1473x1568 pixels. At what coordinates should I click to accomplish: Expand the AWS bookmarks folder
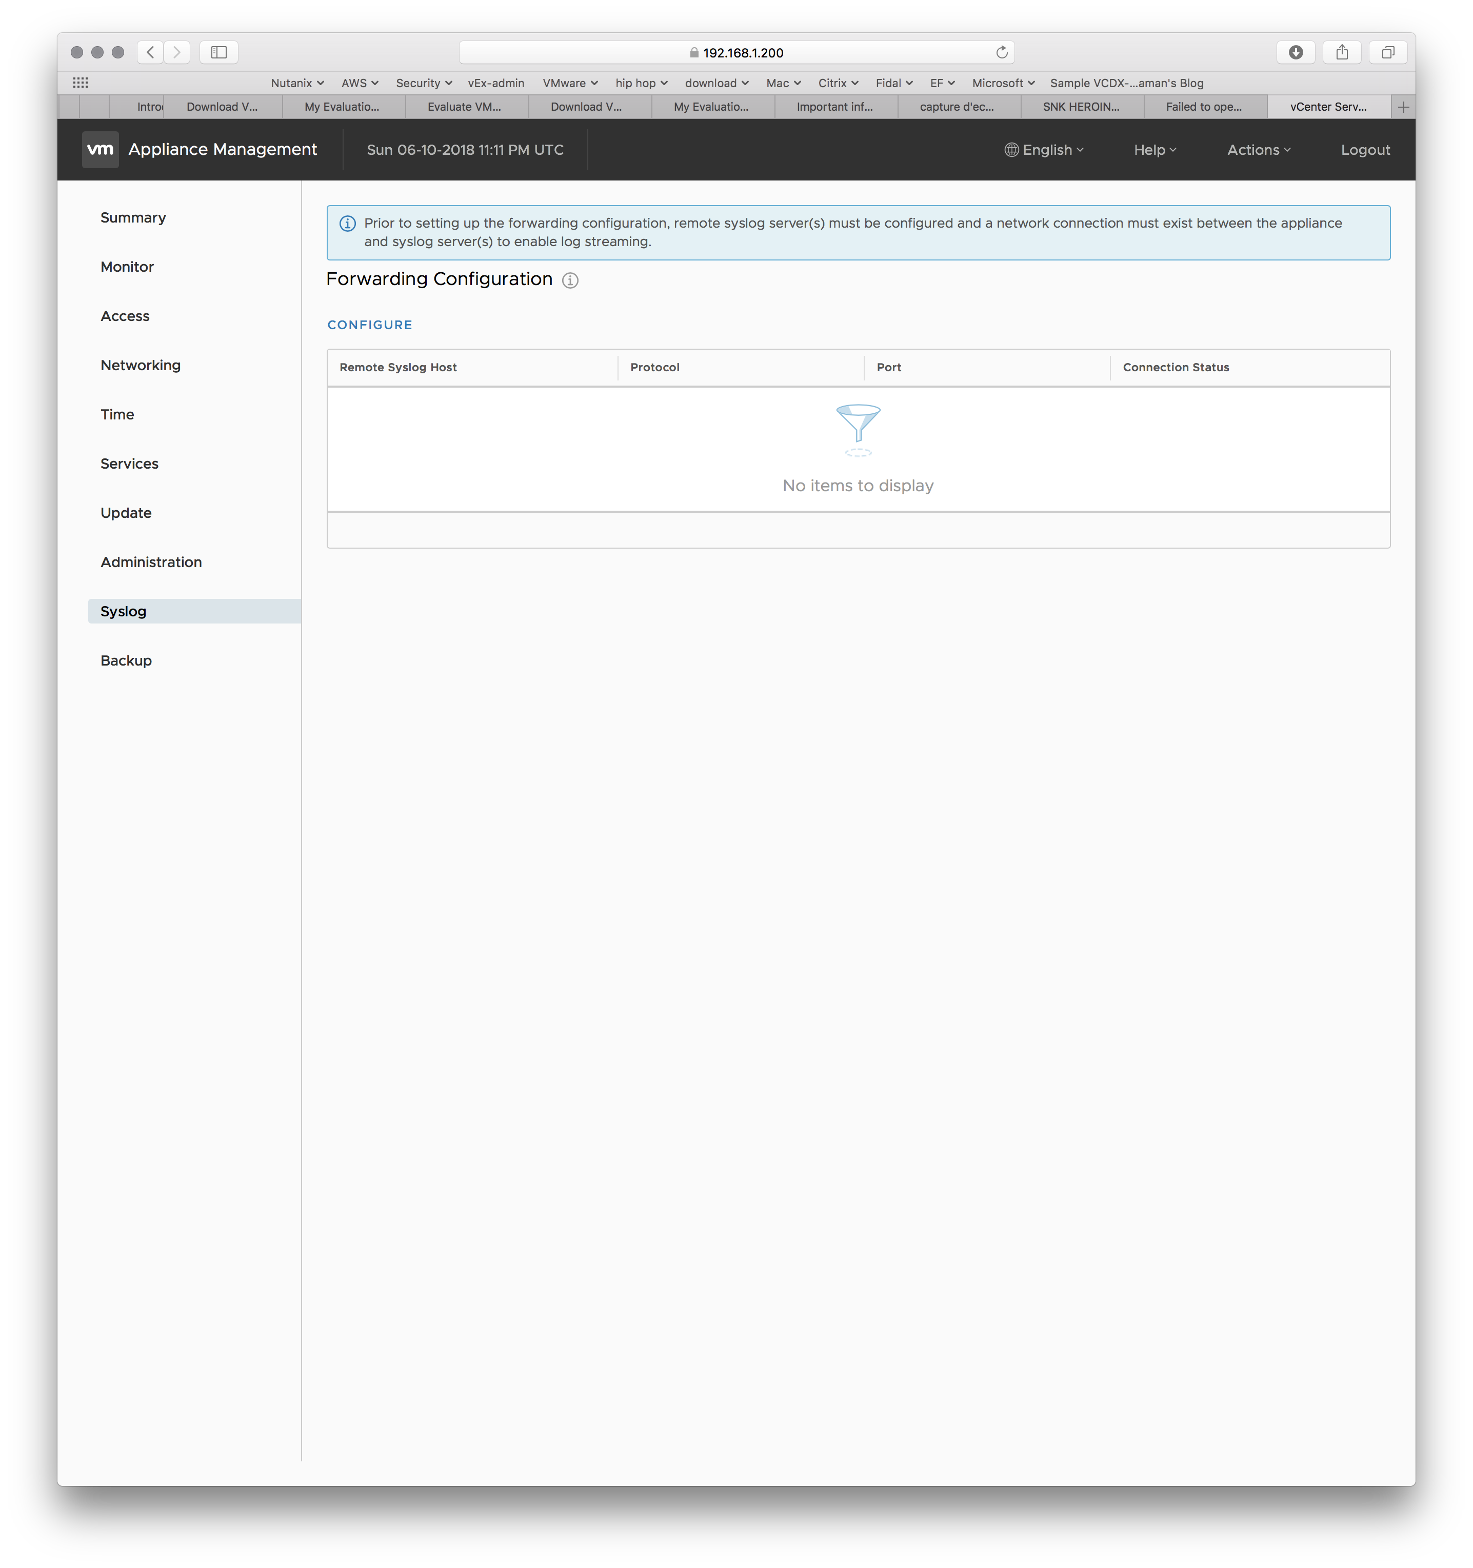pos(360,83)
